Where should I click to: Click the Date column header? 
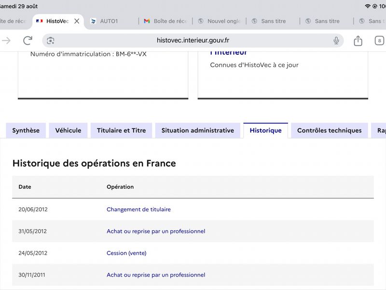pyautogui.click(x=25, y=187)
